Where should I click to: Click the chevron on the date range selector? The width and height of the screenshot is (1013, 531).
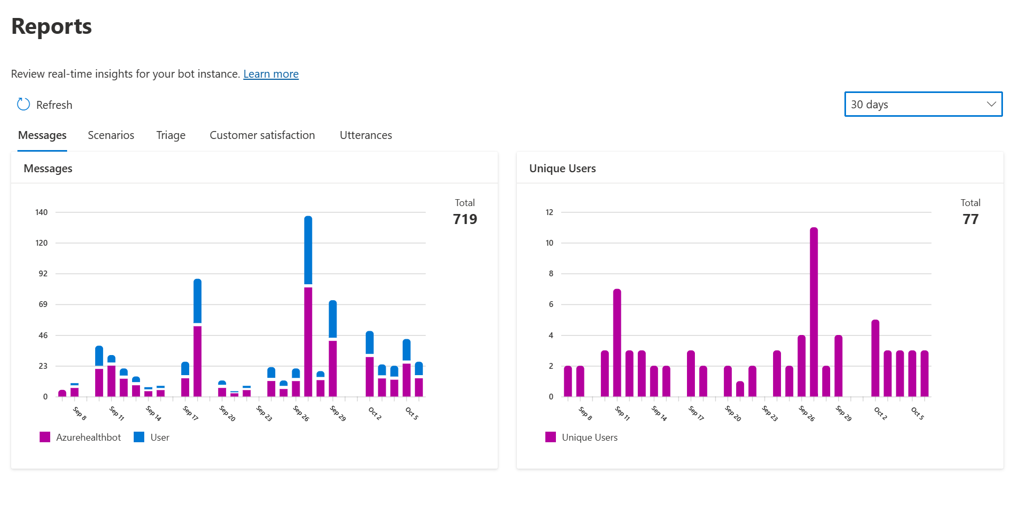tap(991, 104)
